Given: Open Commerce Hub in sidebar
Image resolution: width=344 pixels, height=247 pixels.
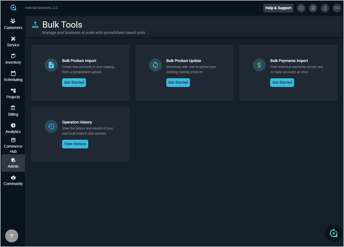Looking at the screenshot, I should (x=13, y=145).
